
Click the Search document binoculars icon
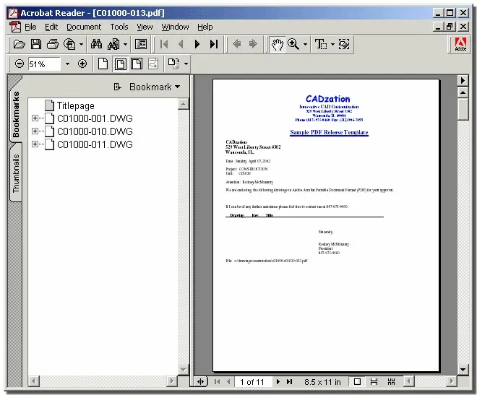113,45
